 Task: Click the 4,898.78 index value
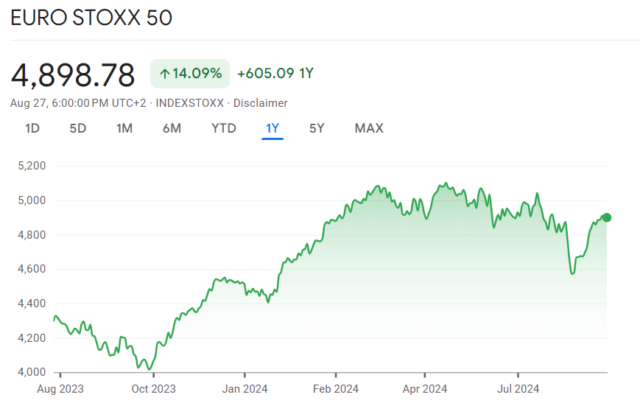[x=73, y=75]
